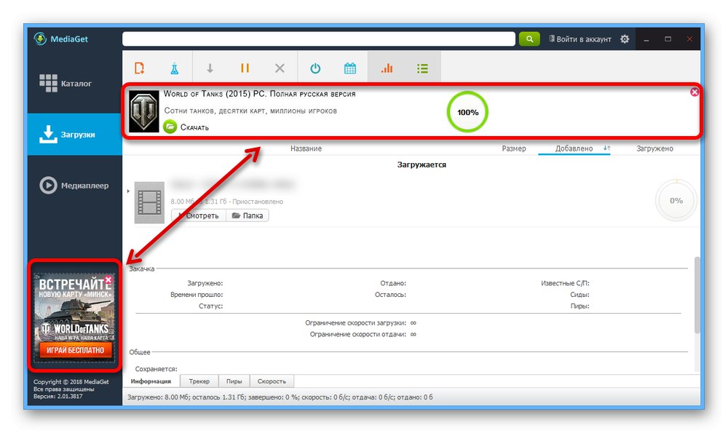Click 'Ограничение скорости загрузки' label
The width and height of the screenshot is (728, 433).
point(356,322)
